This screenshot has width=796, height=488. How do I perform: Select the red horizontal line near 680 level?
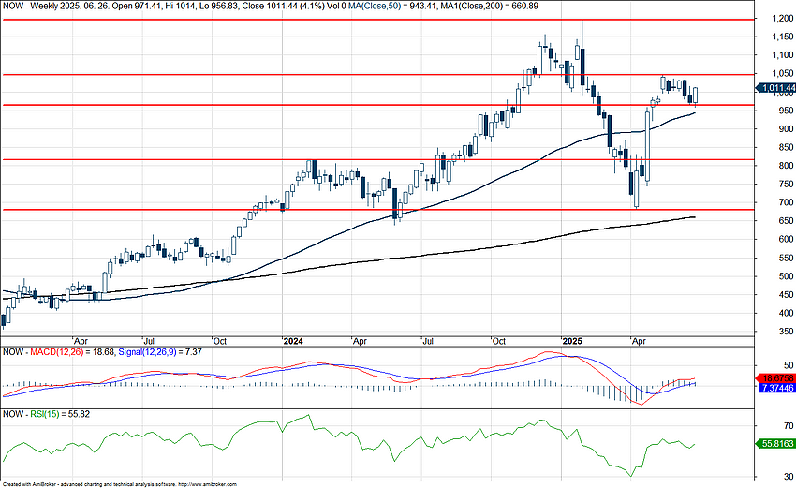click(376, 209)
